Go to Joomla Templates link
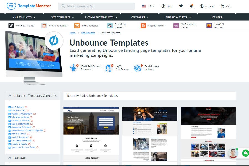The height and width of the screenshot is (166, 249). point(90,25)
